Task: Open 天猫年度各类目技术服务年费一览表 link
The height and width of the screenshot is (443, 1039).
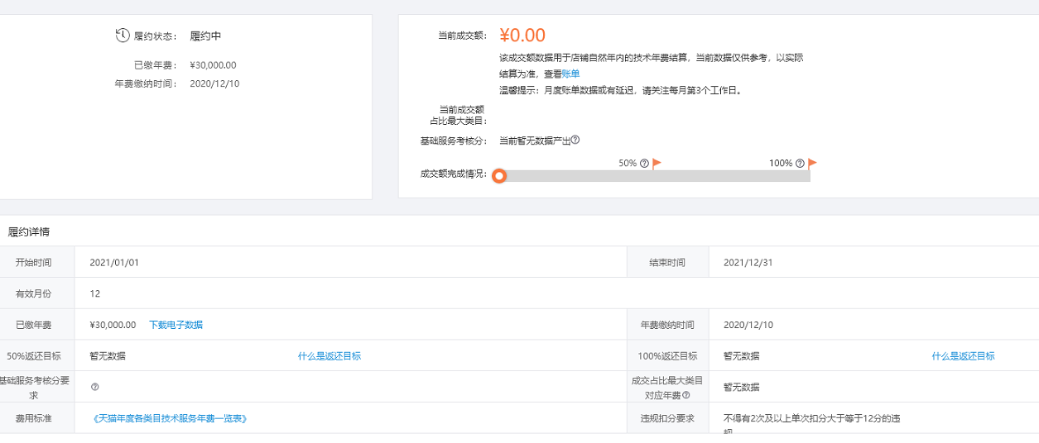Action: coord(171,419)
